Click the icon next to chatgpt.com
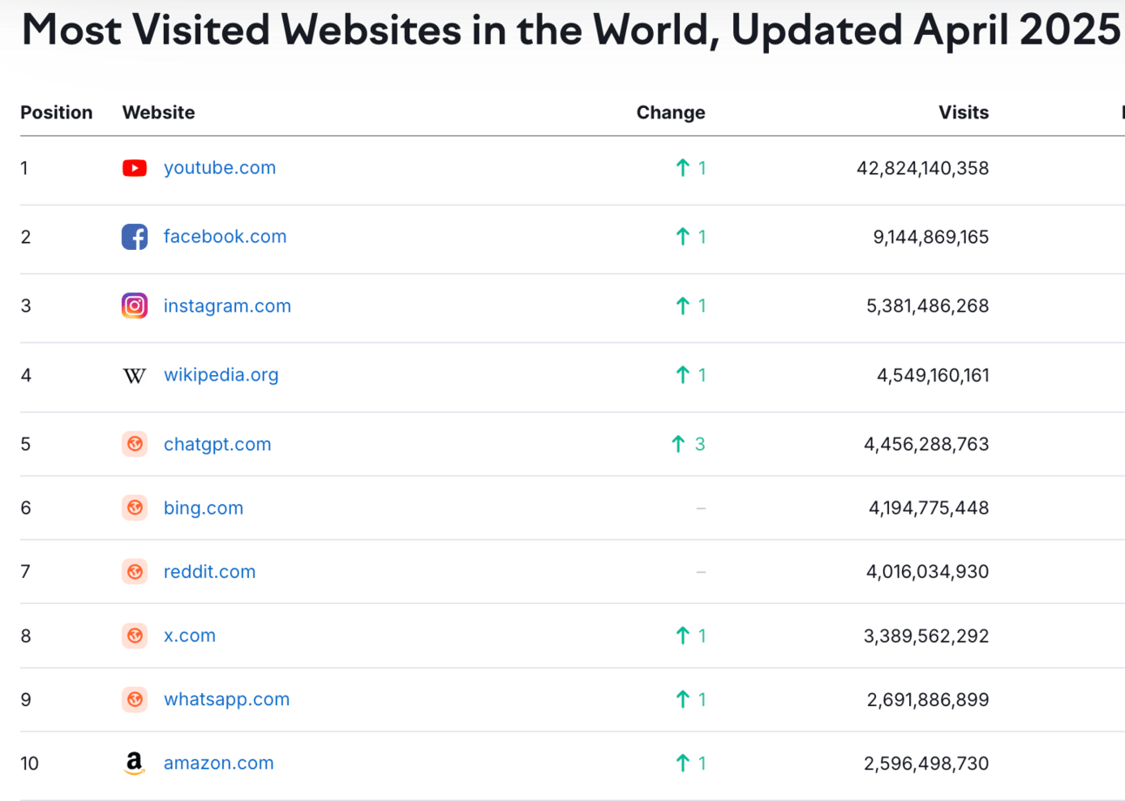 [x=134, y=444]
